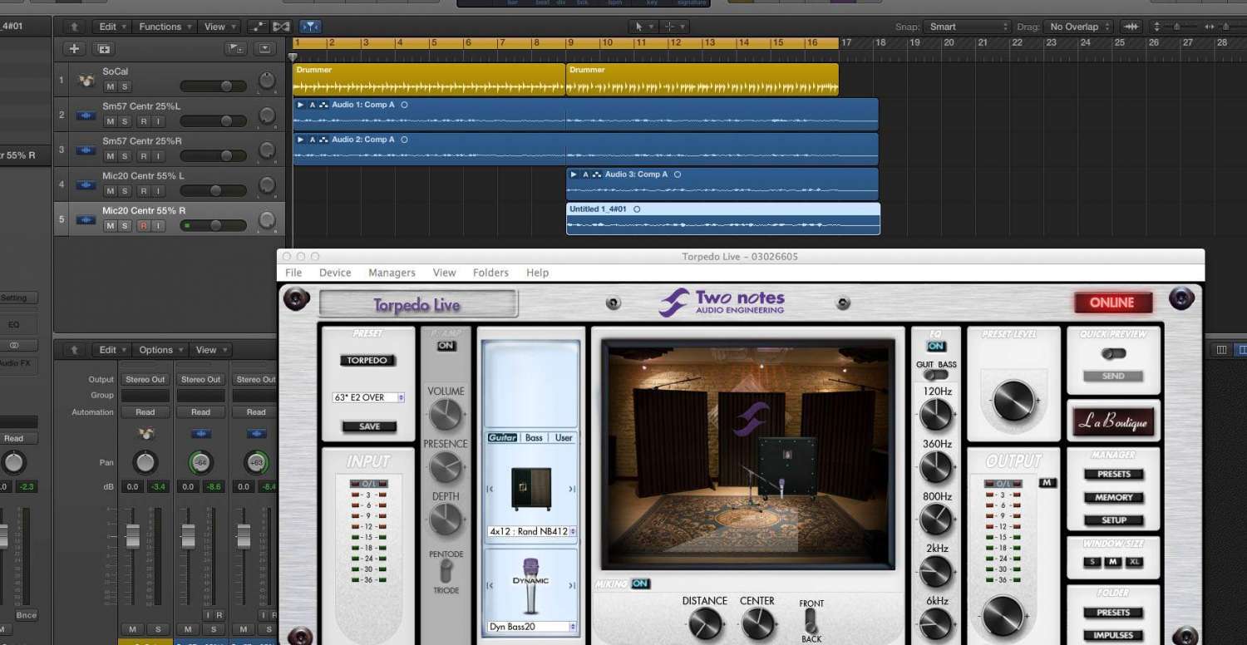Flip the GUIT/BASS EQ mode switch
The image size is (1247, 645).
click(936, 375)
